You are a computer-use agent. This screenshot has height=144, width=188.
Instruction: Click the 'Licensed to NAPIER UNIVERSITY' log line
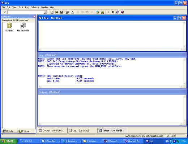81,64
